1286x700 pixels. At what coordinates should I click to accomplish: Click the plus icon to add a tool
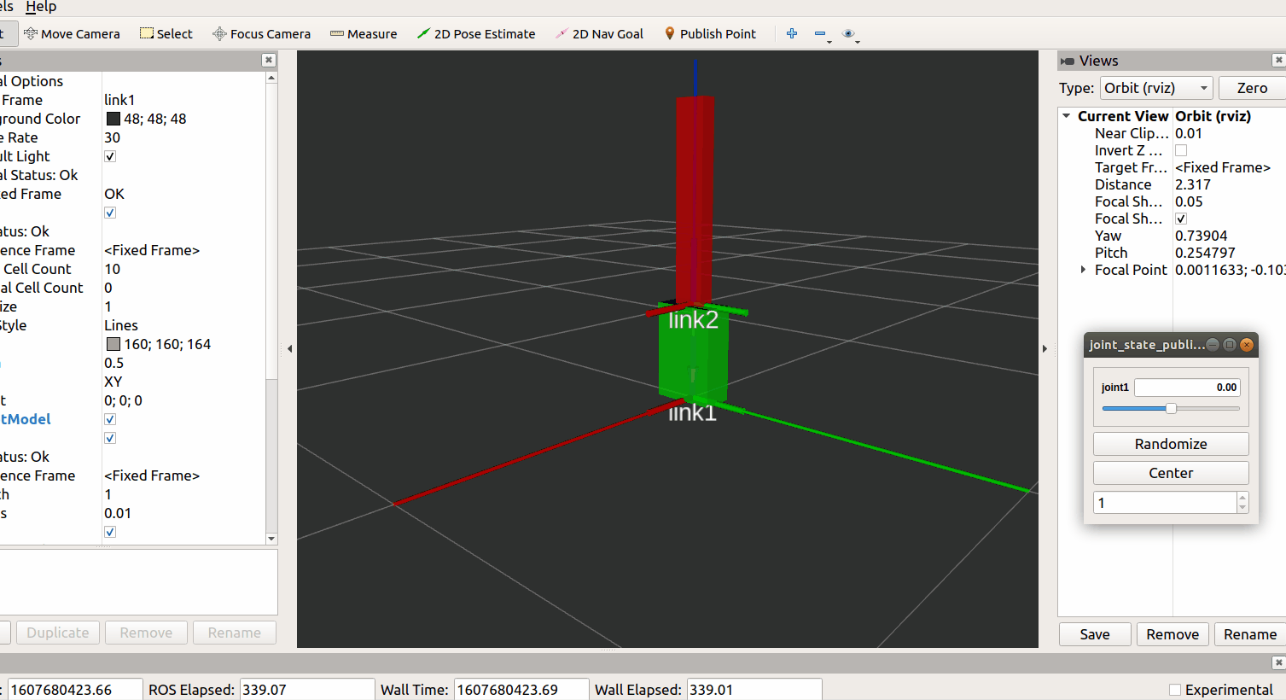pyautogui.click(x=791, y=33)
